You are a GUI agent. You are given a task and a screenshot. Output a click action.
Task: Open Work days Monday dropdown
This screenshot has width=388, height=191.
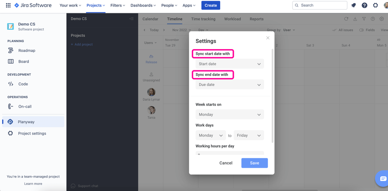[211, 135]
